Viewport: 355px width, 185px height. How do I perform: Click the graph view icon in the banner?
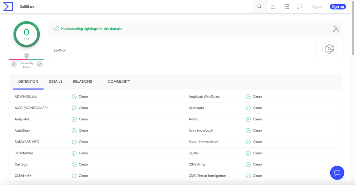336,29
